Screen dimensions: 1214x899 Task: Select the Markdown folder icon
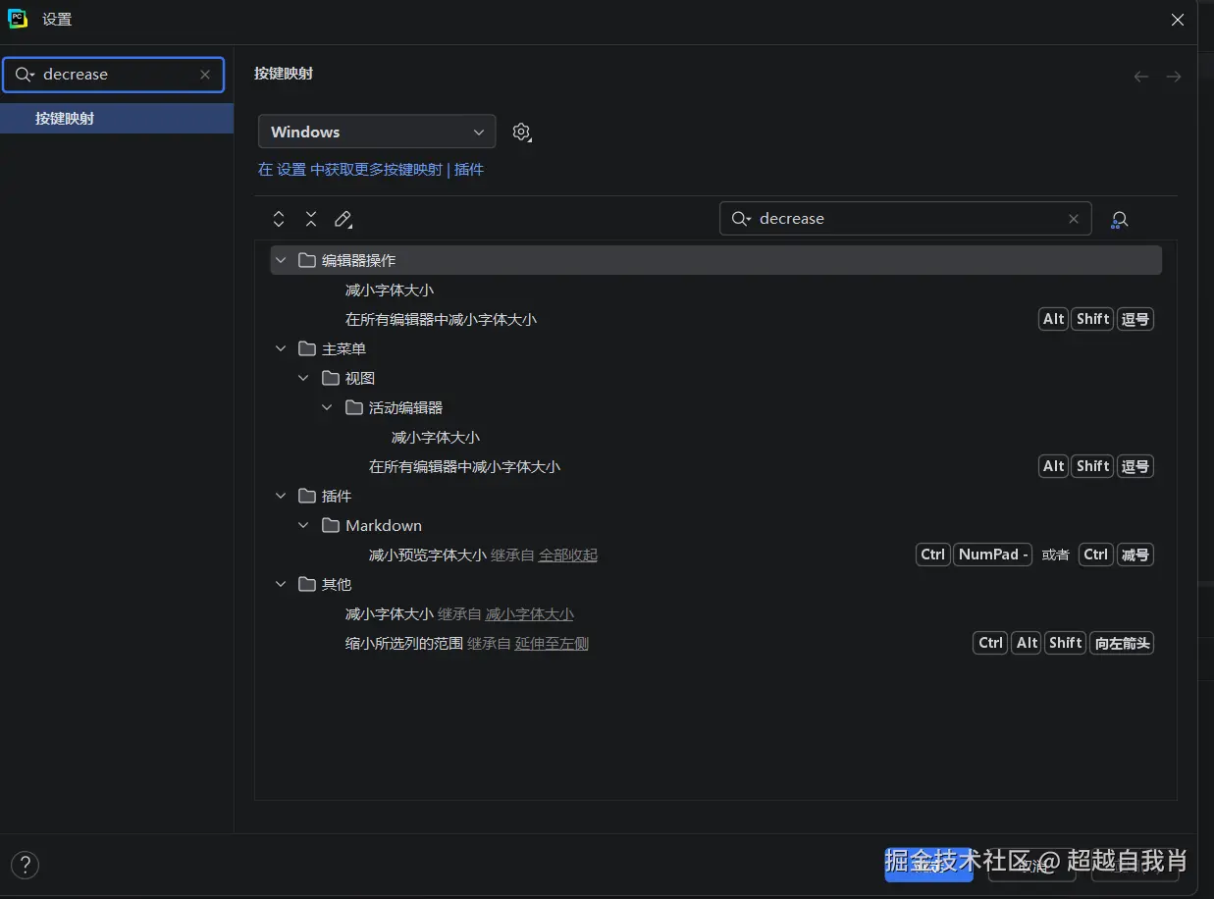click(331, 525)
